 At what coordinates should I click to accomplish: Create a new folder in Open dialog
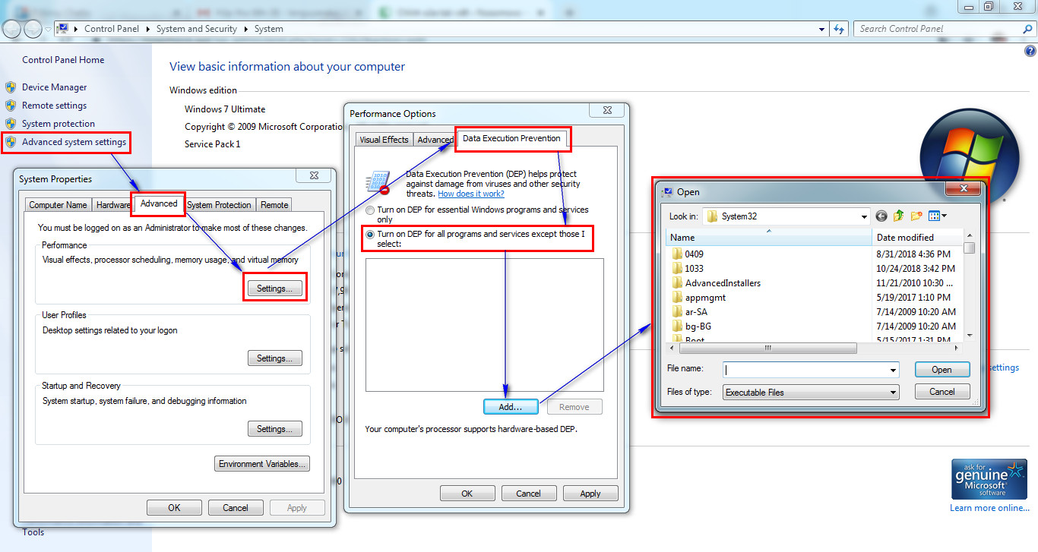coord(916,216)
